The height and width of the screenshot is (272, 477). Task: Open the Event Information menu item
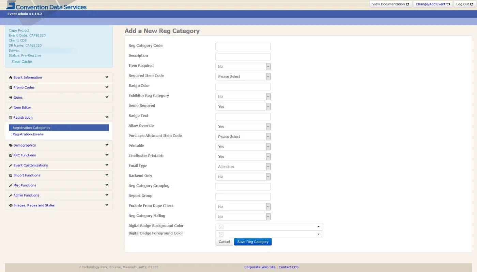tap(28, 78)
